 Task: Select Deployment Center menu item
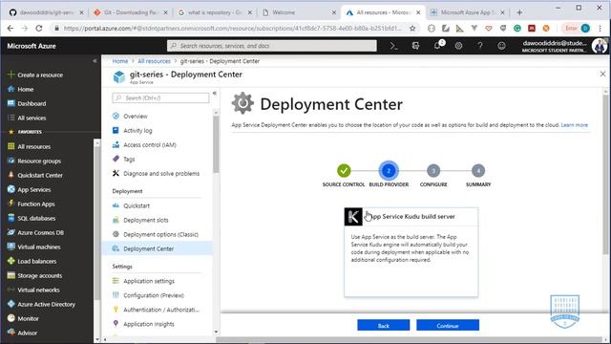(x=157, y=248)
